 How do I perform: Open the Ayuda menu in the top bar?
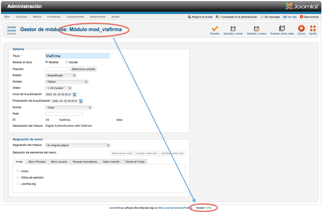coord(115,17)
